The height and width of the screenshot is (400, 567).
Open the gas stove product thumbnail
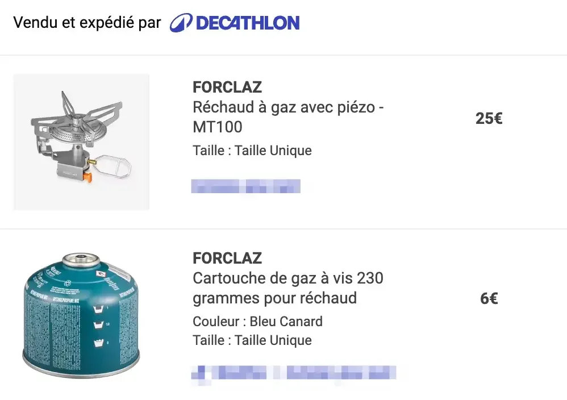tap(81, 142)
